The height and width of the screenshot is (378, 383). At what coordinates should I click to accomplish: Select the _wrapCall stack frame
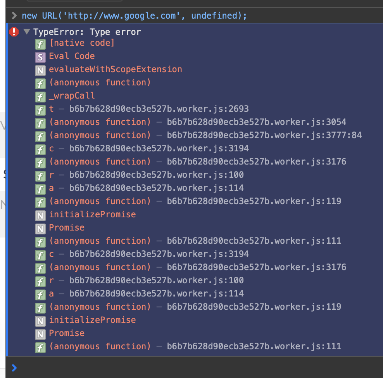coord(72,96)
